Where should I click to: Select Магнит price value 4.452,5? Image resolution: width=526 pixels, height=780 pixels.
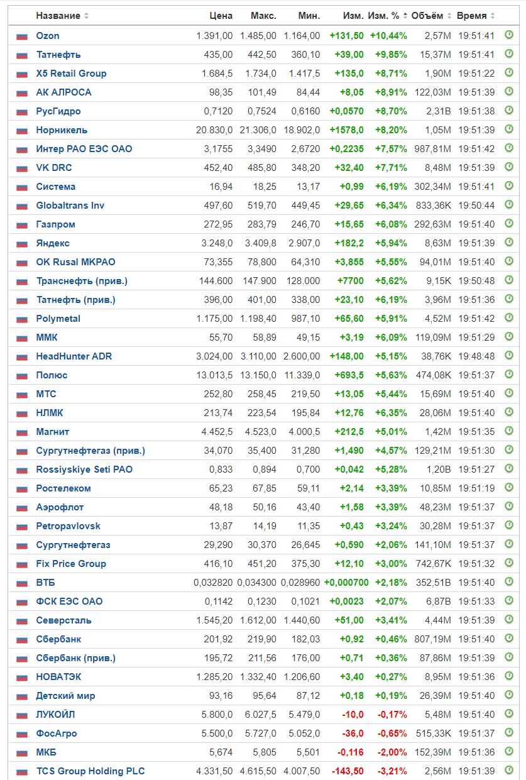click(x=216, y=432)
